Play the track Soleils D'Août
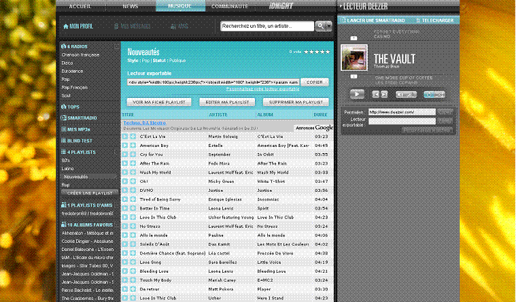The height and width of the screenshot is (302, 516). tap(125, 244)
